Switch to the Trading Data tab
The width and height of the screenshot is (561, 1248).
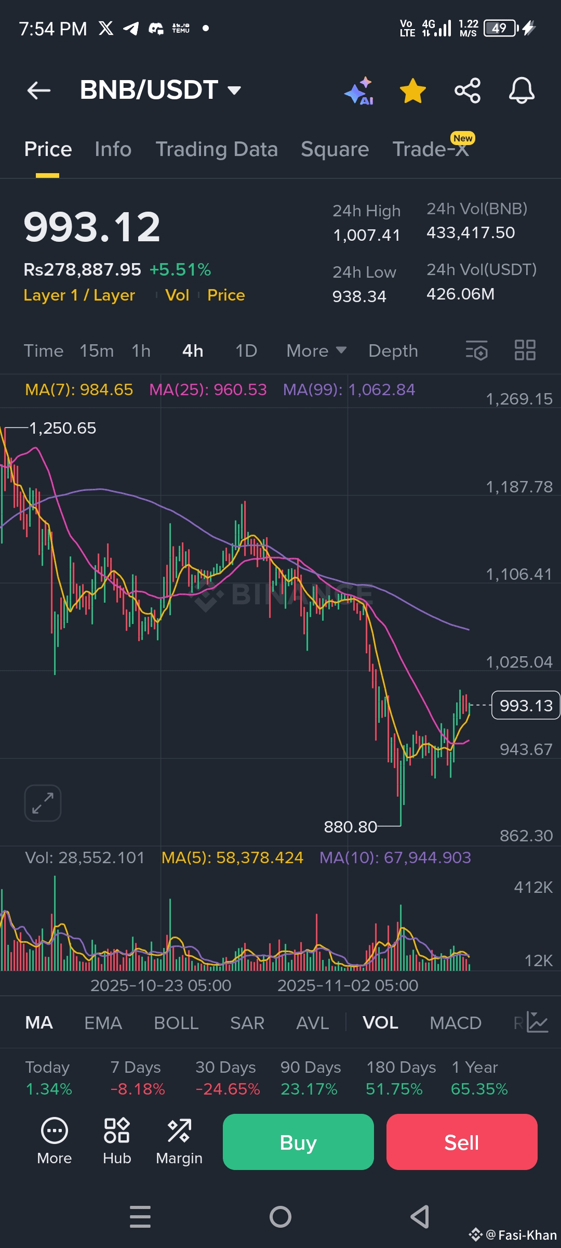[217, 149]
